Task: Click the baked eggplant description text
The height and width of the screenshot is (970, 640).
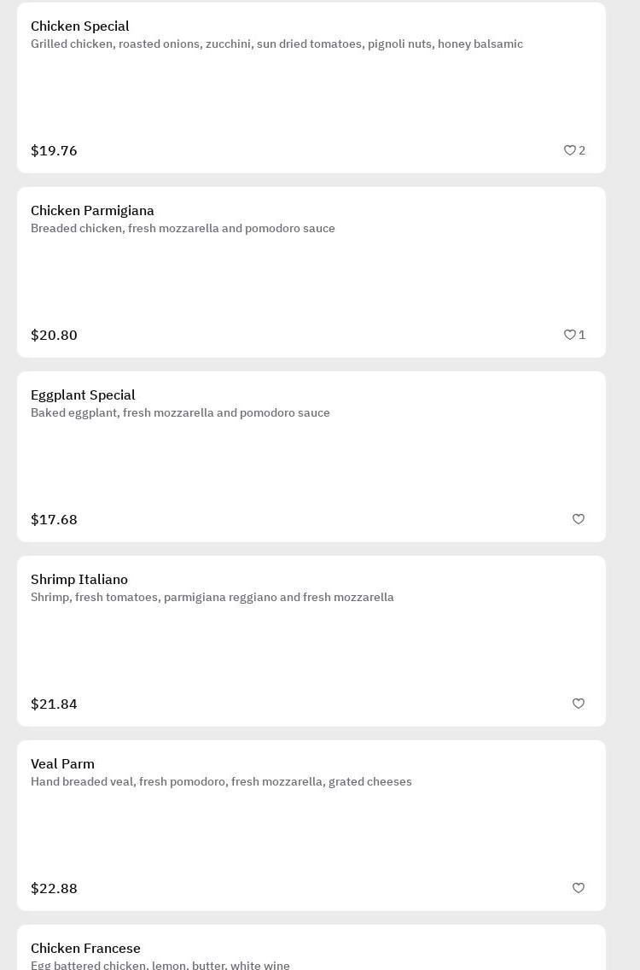Action: (x=180, y=413)
